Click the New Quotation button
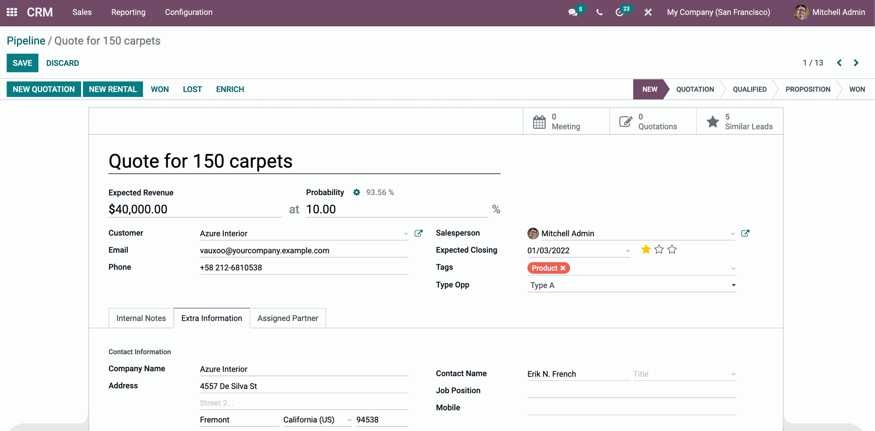Viewport: 875px width, 431px height. coord(44,89)
